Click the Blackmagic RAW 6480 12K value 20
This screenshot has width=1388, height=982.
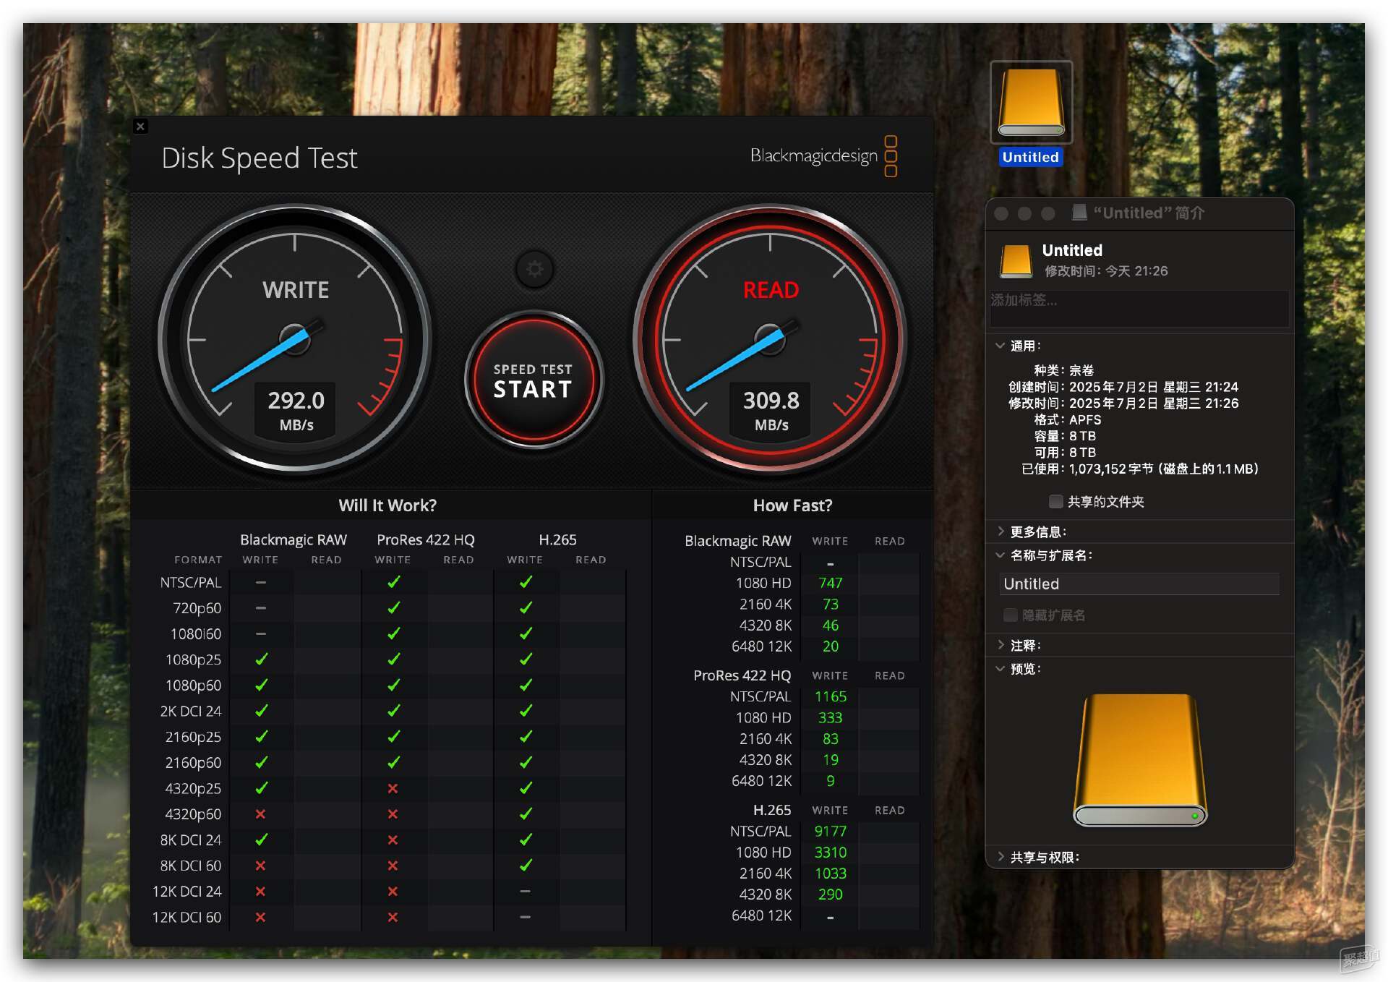click(x=830, y=646)
